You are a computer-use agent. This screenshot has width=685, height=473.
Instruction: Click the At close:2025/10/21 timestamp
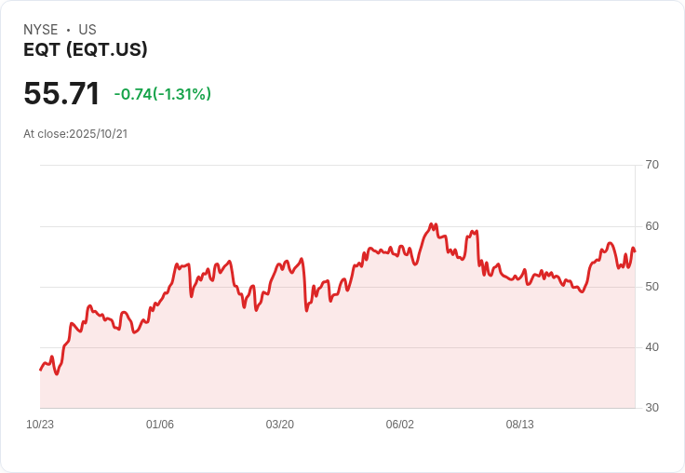tap(75, 134)
